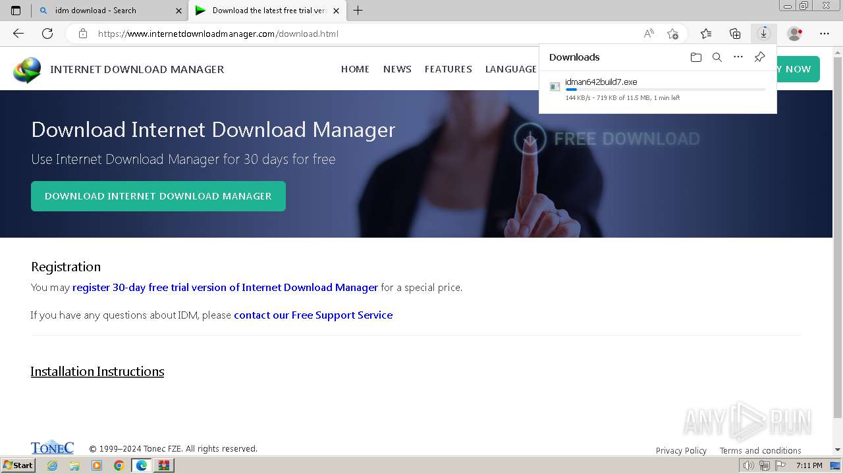Open the Windows Start menu

click(18, 465)
